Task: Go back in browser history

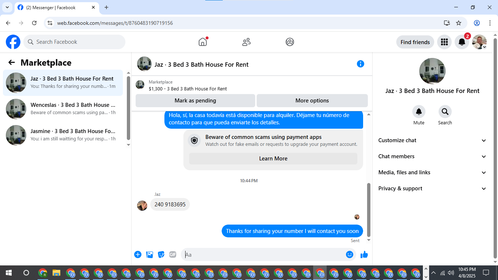Action: point(8,23)
